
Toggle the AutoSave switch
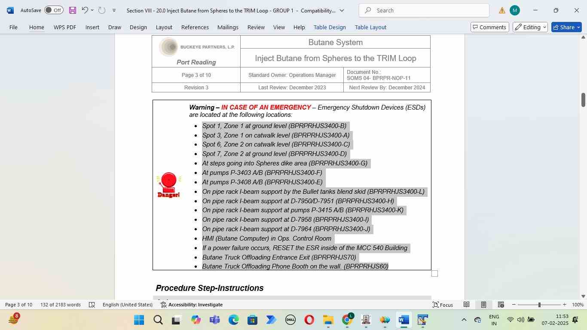pos(54,10)
